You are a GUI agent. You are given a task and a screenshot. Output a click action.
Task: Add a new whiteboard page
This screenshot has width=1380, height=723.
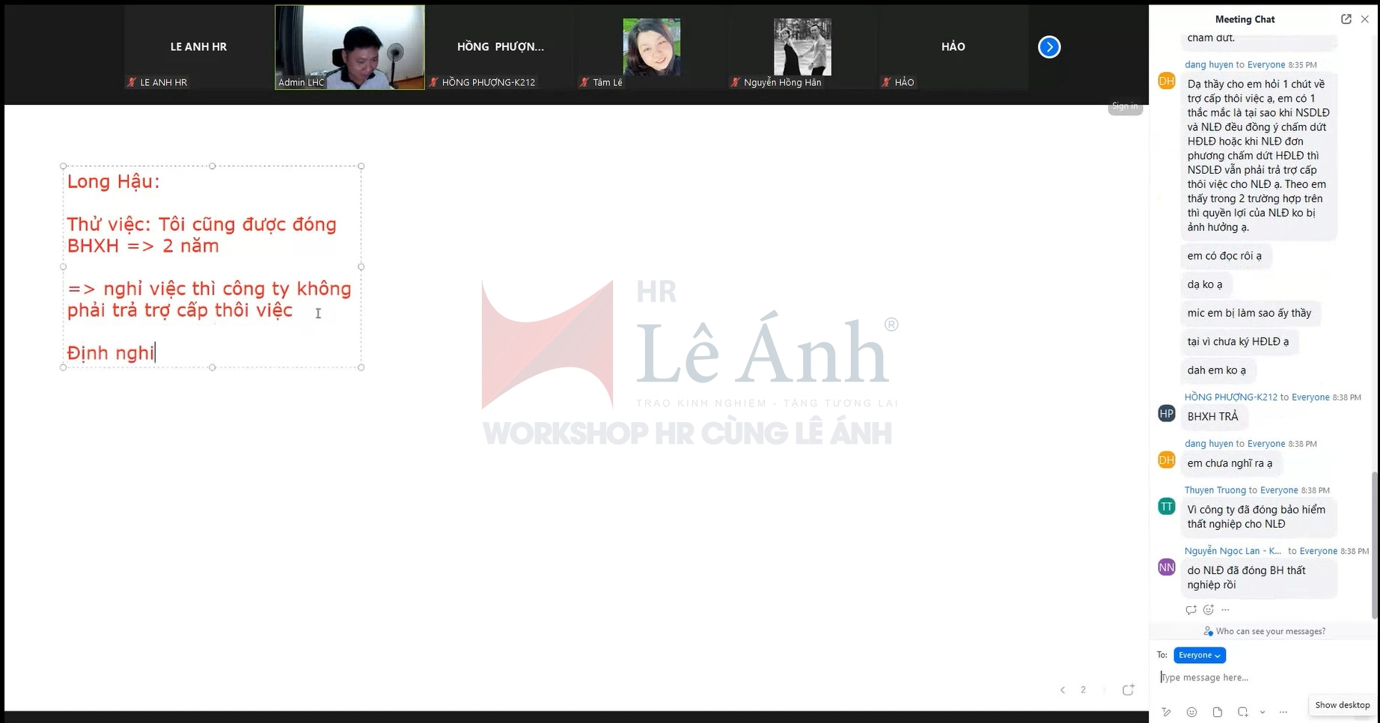(1128, 690)
